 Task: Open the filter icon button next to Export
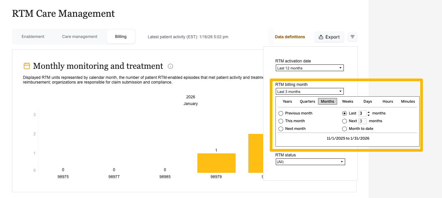(x=353, y=37)
